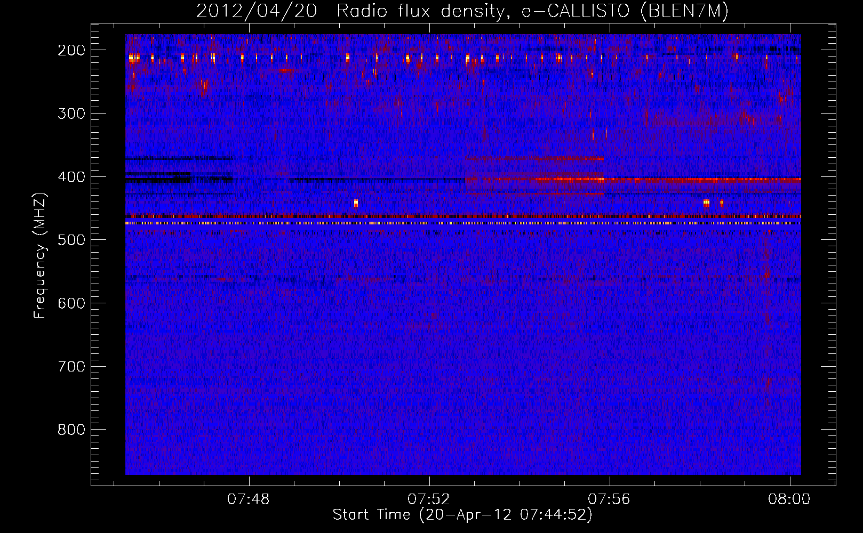Click the plot title 'Radio flux density, e-CALLISTO (BLEN7M)'
Screen dimensions: 863x533
(x=532, y=11)
